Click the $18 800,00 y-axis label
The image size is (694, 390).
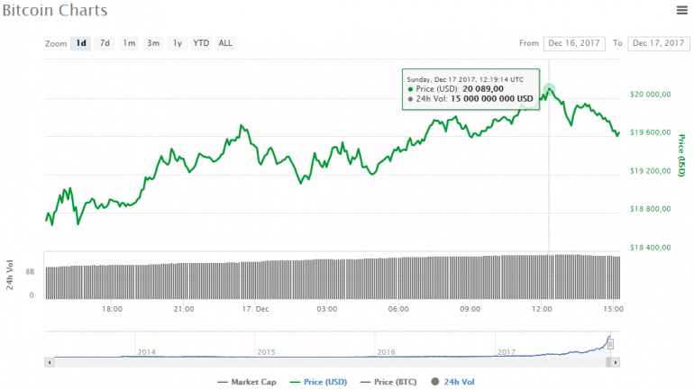click(650, 209)
